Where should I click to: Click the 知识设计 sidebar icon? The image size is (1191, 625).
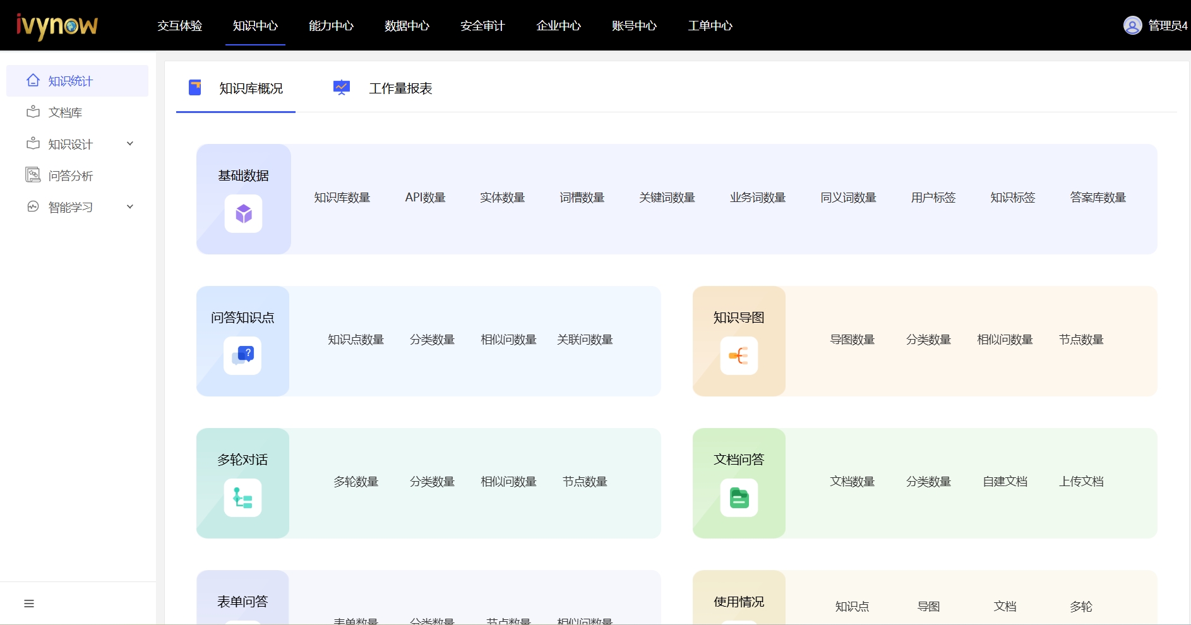pyautogui.click(x=33, y=143)
